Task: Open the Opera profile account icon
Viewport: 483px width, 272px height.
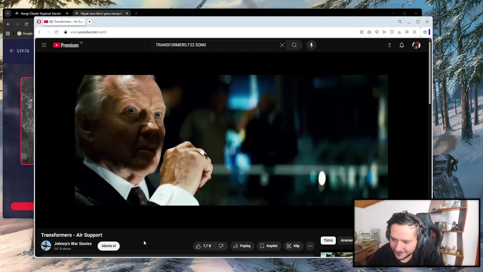Action: coord(414,32)
